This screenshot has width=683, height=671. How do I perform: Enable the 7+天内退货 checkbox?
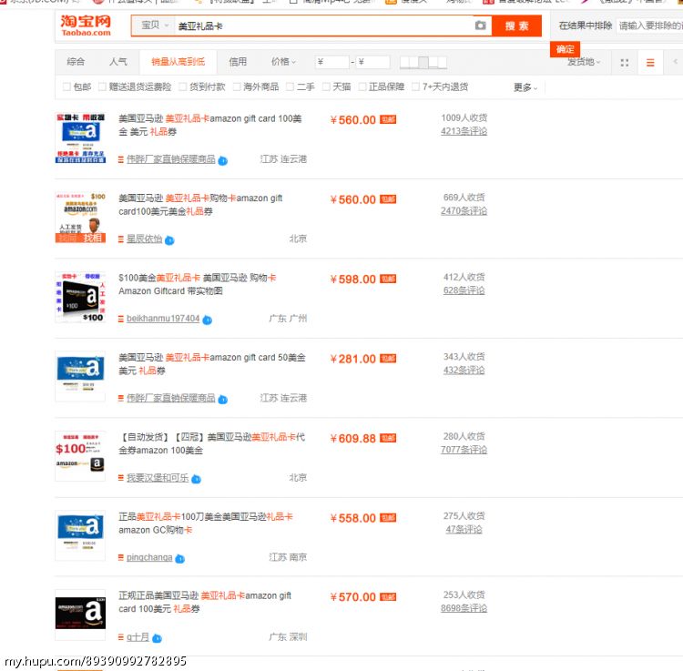point(416,86)
